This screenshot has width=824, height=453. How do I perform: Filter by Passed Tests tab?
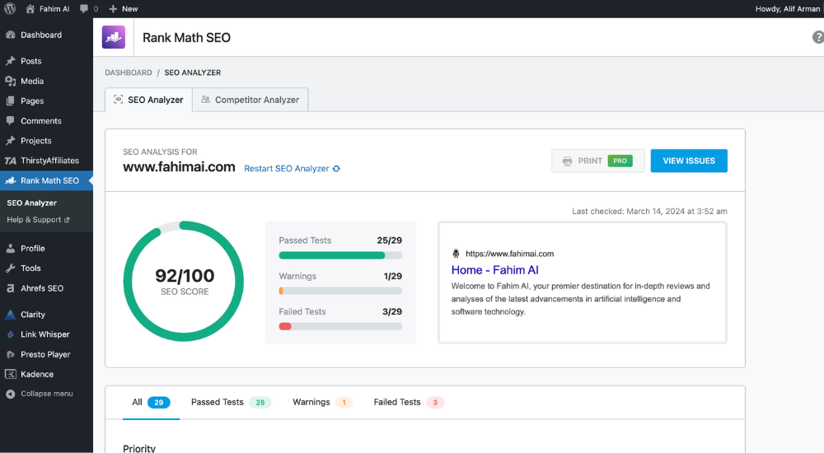(x=231, y=403)
